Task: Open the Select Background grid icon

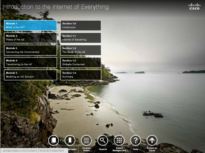Action: pyautogui.click(x=119, y=140)
